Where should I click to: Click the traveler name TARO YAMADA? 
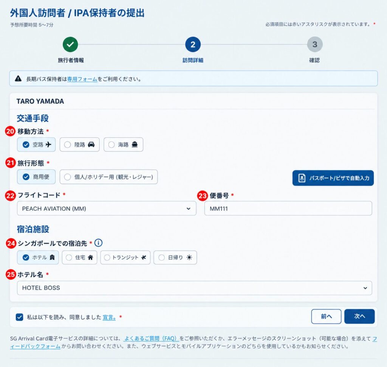[40, 101]
